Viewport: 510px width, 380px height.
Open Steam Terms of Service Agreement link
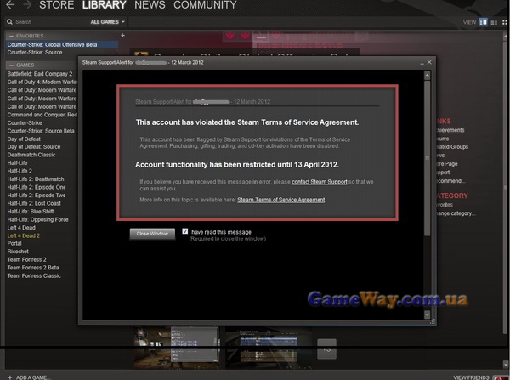click(280, 200)
